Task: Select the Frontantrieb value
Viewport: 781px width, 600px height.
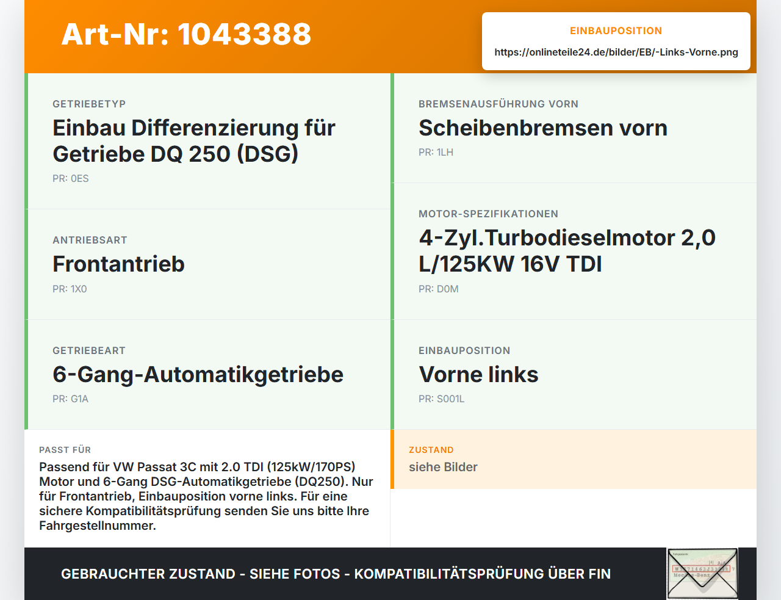Action: point(118,264)
